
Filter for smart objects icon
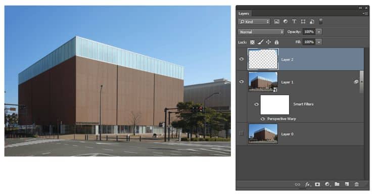[312, 22]
